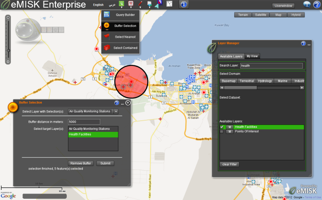Switch map to Terrain view

click(x=243, y=15)
